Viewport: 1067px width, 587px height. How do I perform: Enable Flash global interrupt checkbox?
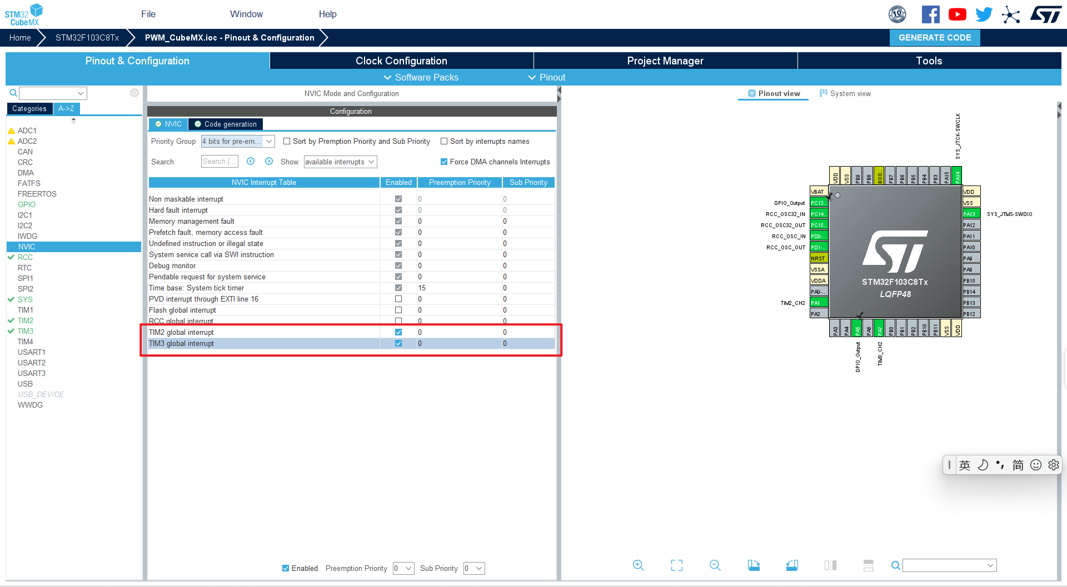[x=398, y=310]
